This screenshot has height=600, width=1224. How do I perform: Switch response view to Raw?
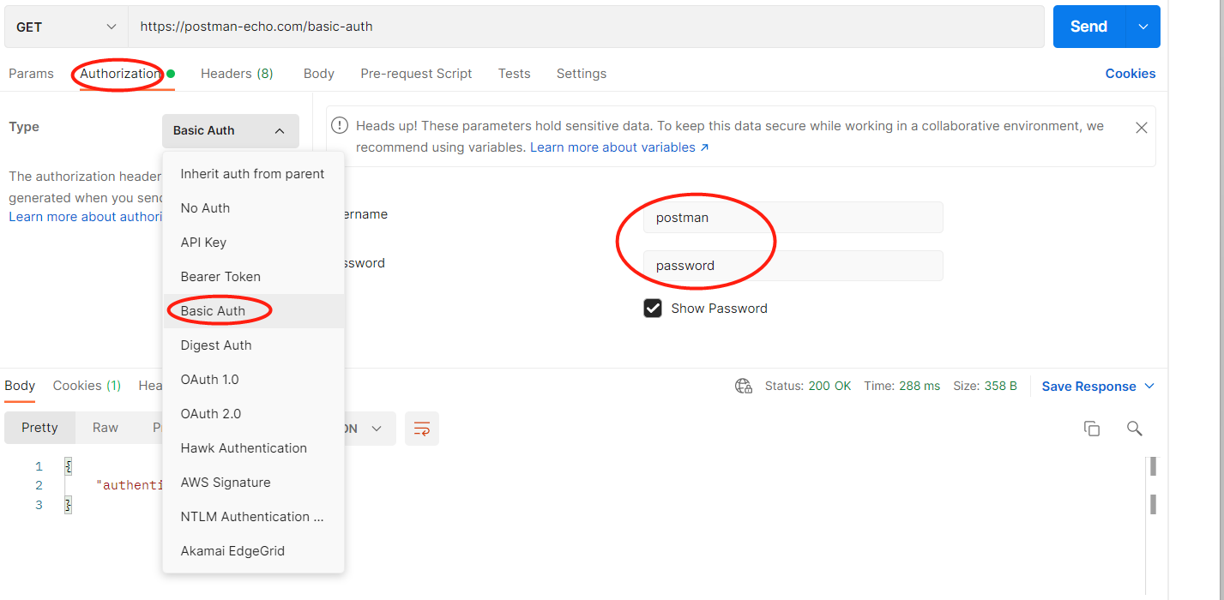(106, 428)
